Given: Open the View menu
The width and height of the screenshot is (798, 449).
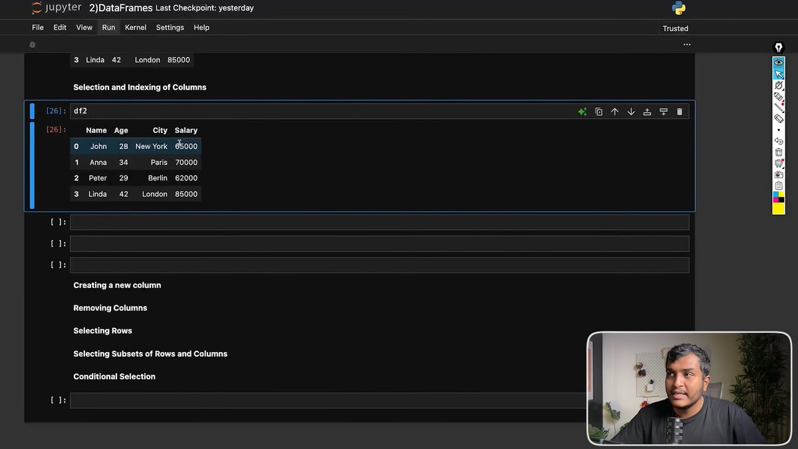Looking at the screenshot, I should click(x=84, y=27).
